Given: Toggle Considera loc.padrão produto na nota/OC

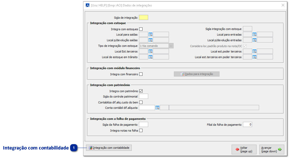Looking at the screenshot, I should click(x=245, y=46).
